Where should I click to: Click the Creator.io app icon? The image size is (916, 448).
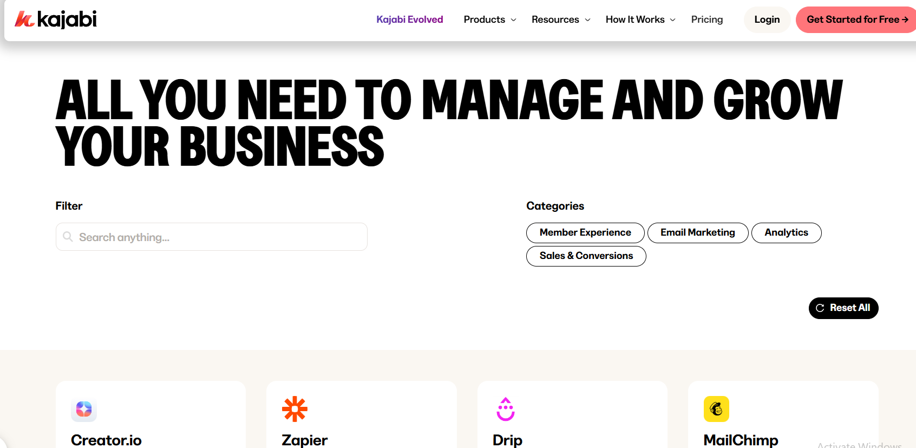84,409
